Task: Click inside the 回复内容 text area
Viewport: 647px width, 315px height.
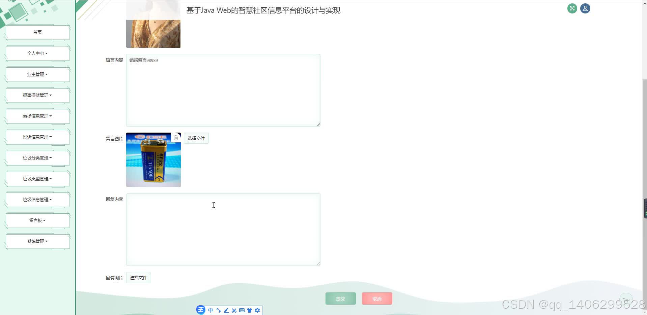Action: coord(223,229)
